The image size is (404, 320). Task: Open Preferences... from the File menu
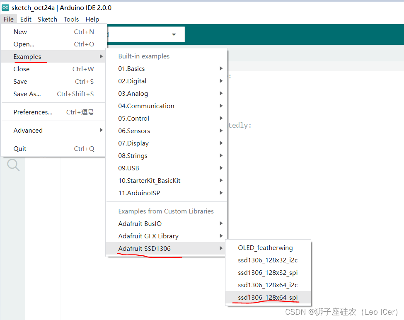coord(53,112)
